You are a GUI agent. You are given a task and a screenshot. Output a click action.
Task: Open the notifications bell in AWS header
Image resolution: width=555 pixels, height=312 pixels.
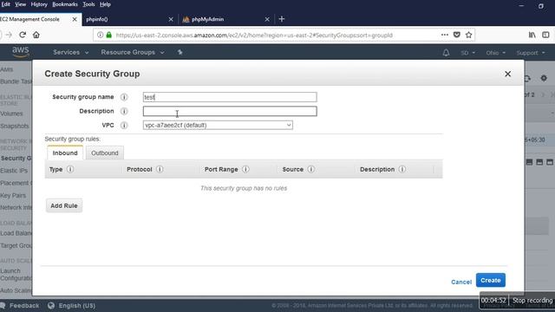point(446,53)
